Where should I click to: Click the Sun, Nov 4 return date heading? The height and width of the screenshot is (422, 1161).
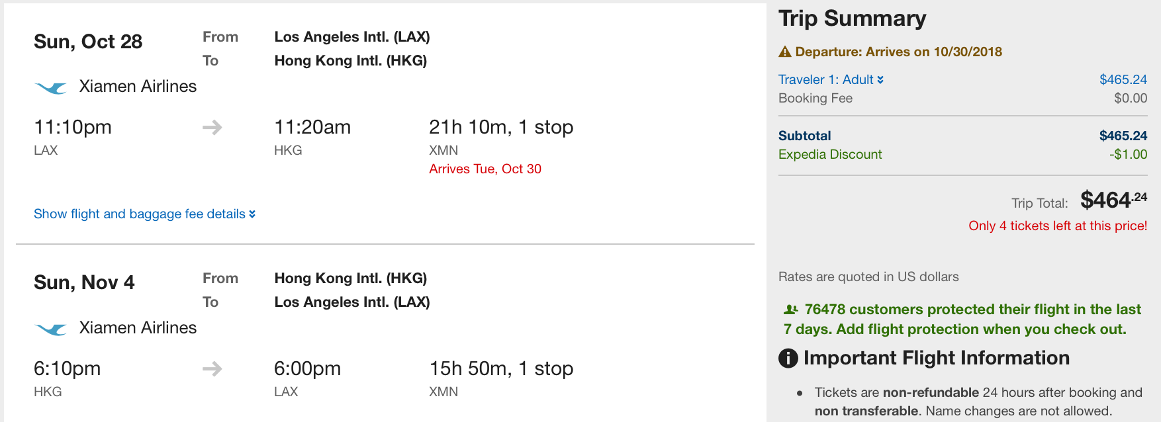pos(84,282)
